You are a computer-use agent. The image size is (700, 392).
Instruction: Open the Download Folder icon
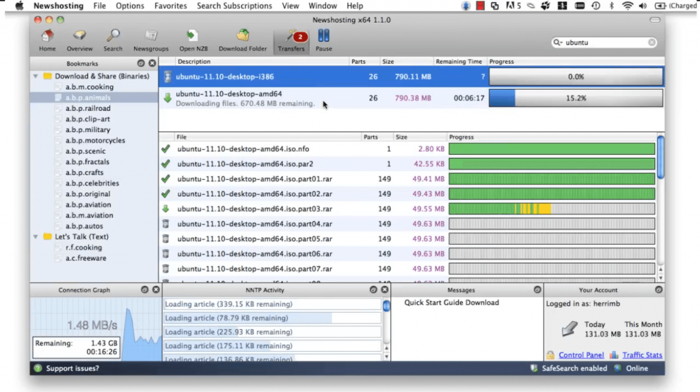pos(243,36)
